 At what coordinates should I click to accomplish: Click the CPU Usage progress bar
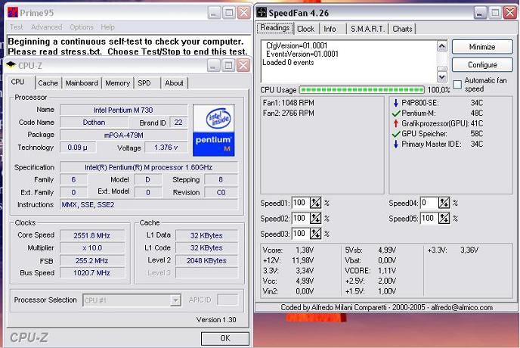[362, 90]
